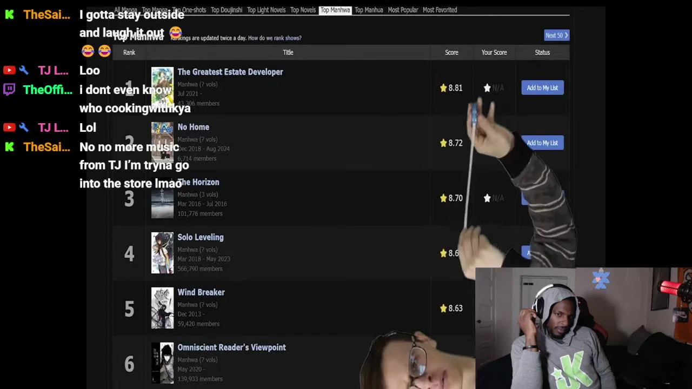Click the streamer's webcam overlay
The image size is (692, 389).
pyautogui.click(x=583, y=328)
